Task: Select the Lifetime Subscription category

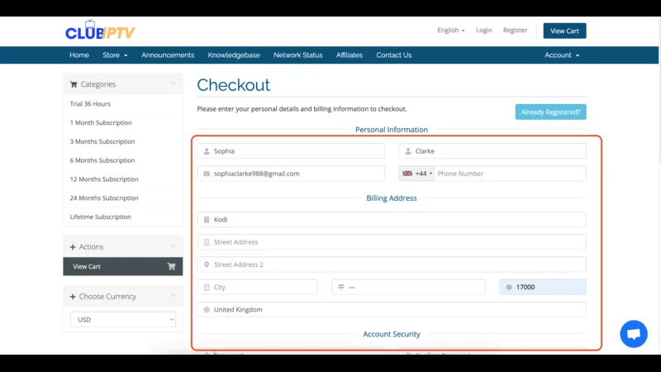Action: 101,217
